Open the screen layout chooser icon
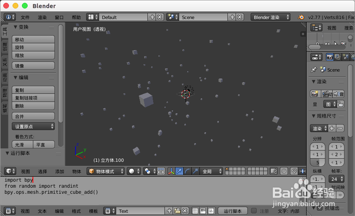The width and height of the screenshot is (355, 216). pyautogui.click(x=93, y=17)
